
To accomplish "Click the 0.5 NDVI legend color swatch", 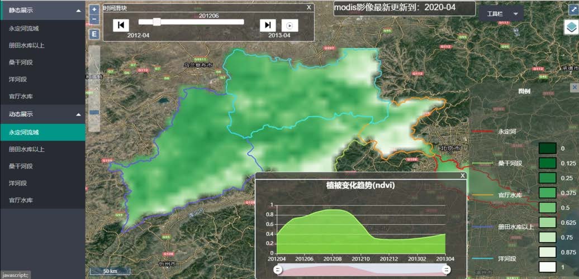I will tap(547, 207).
